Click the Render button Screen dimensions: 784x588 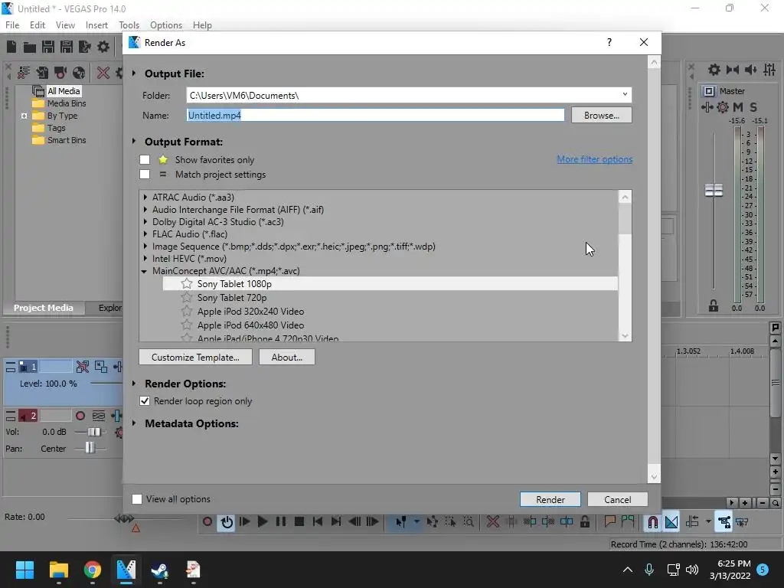pyautogui.click(x=550, y=499)
